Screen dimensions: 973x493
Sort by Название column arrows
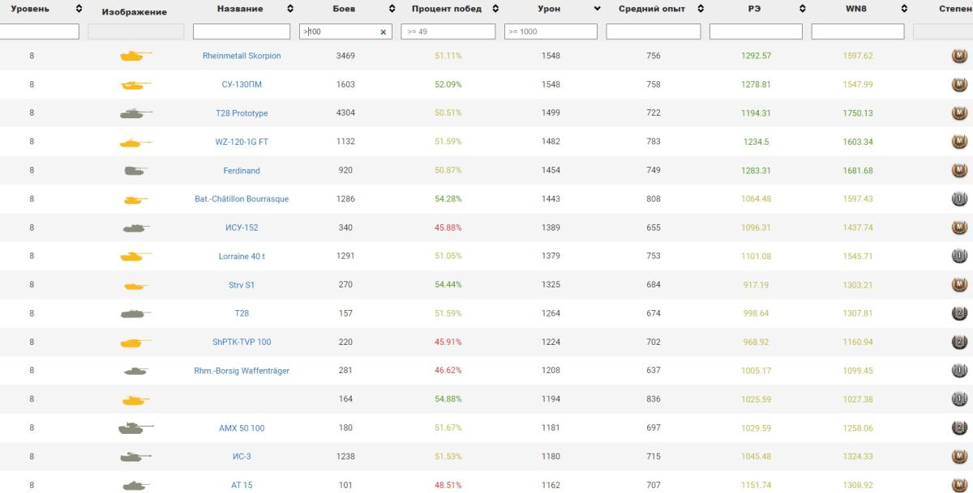click(290, 9)
